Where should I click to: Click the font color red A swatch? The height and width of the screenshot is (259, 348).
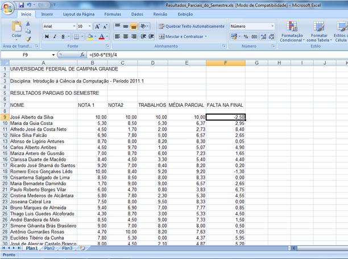point(101,36)
